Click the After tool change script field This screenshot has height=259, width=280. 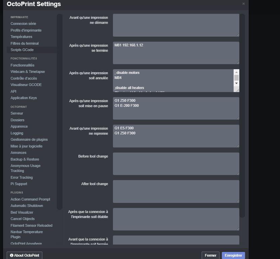pyautogui.click(x=176, y=191)
